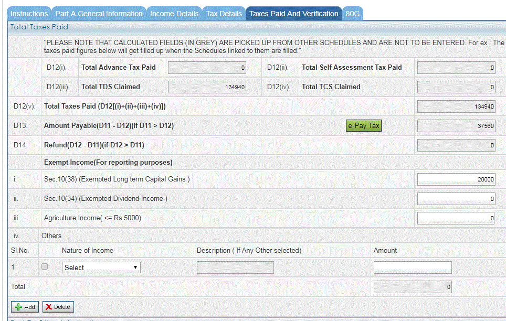The height and width of the screenshot is (321, 506).
Task: Click the red X Delete icon
Action: [50, 306]
